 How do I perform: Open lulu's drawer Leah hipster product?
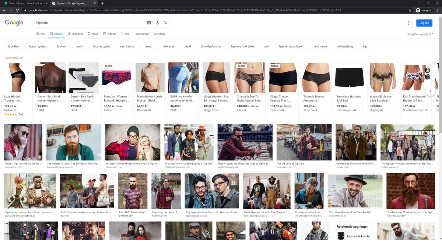[x=150, y=90]
